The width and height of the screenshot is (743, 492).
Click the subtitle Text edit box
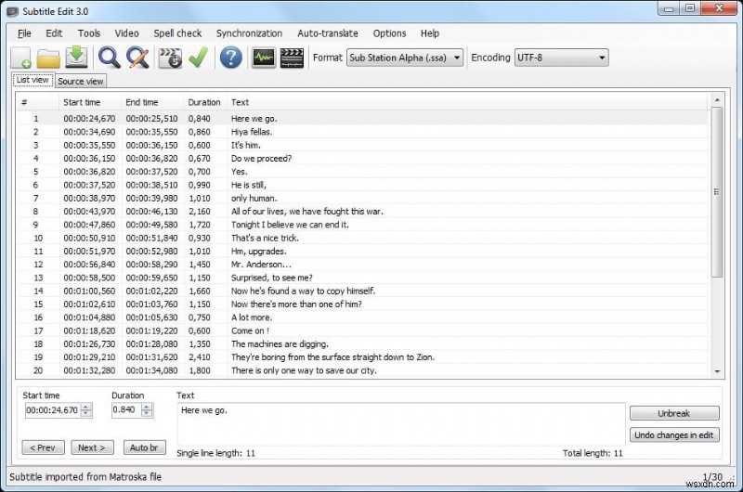coord(401,424)
